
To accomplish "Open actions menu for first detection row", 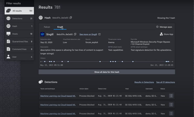I will coord(171,96).
